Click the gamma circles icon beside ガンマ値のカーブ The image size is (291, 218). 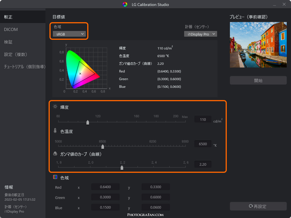point(55,153)
